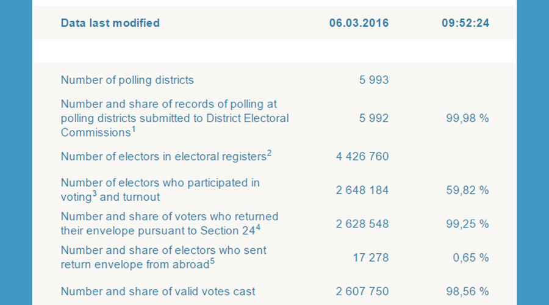Click 'Number of polling districts' label
This screenshot has height=305, width=549.
(127, 80)
